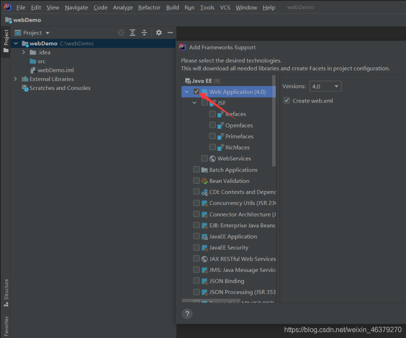406x338 pixels.
Task: Click the frameworks list horizontal scrollbar
Action: click(x=211, y=301)
